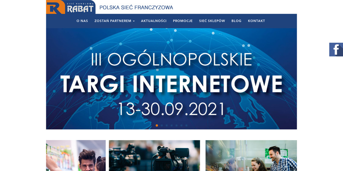Show the sixth carousel slide dot
The image size is (343, 171).
click(181, 125)
